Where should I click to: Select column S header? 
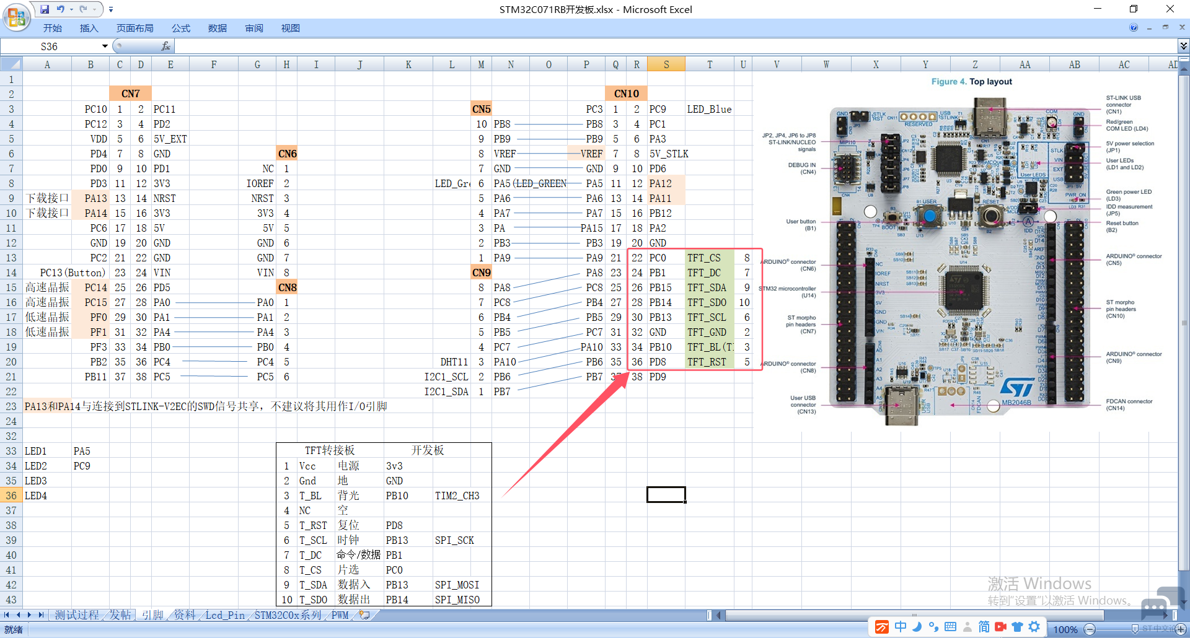click(x=666, y=64)
